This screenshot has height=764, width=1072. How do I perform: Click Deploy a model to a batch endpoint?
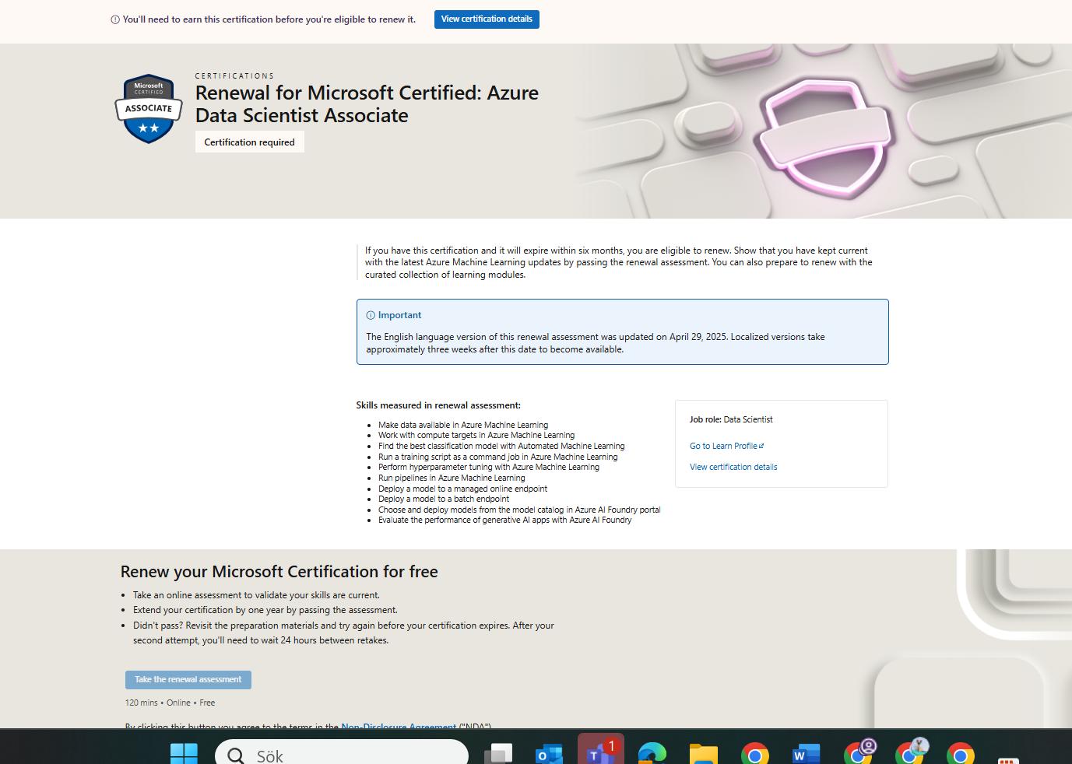[444, 499]
